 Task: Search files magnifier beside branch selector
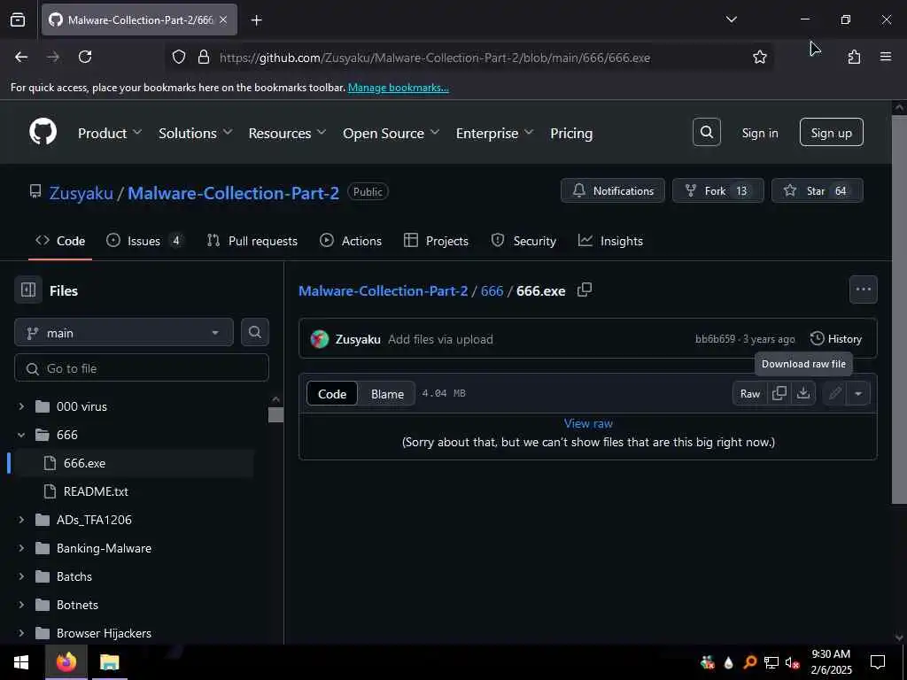[254, 333]
